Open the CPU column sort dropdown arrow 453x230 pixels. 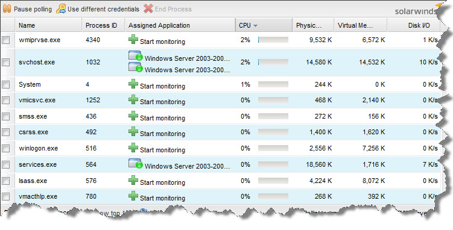click(255, 26)
